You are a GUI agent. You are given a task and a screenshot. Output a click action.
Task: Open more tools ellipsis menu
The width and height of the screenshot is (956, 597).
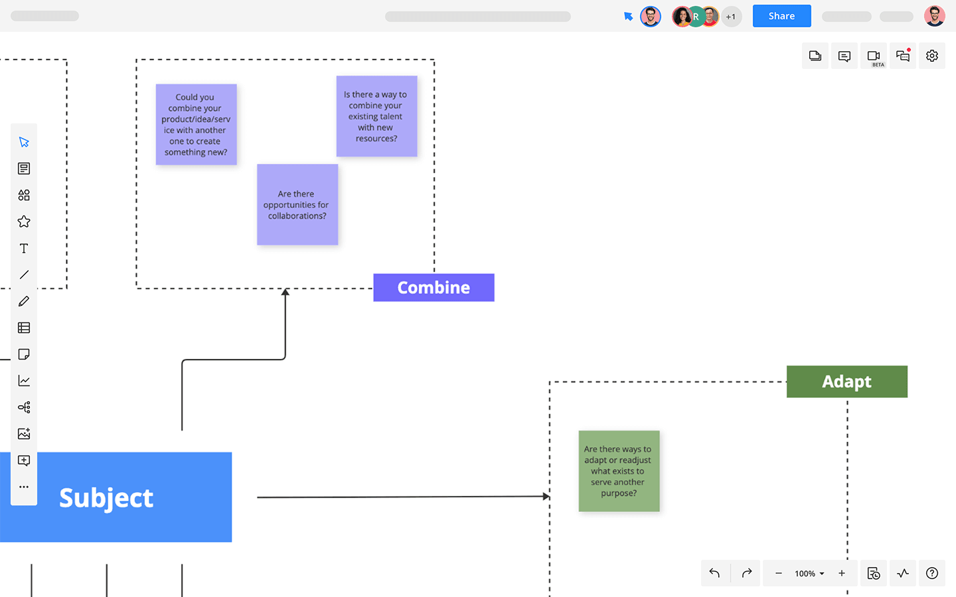(24, 487)
